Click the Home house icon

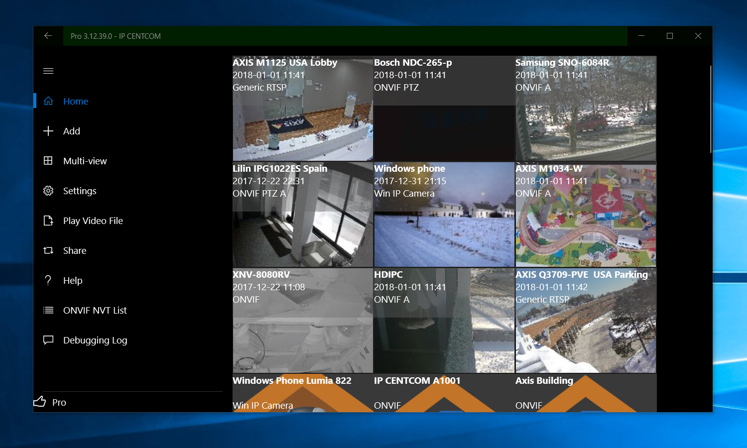tap(48, 101)
